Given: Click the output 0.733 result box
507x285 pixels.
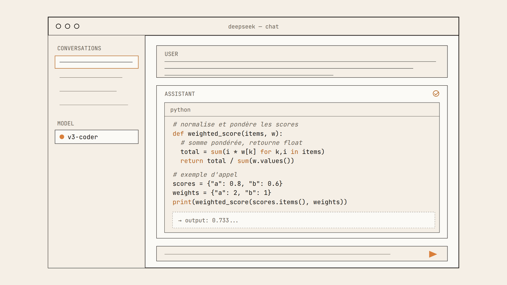Looking at the screenshot, I should 303,220.
